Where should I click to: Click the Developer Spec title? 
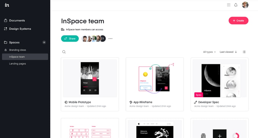click(208, 102)
